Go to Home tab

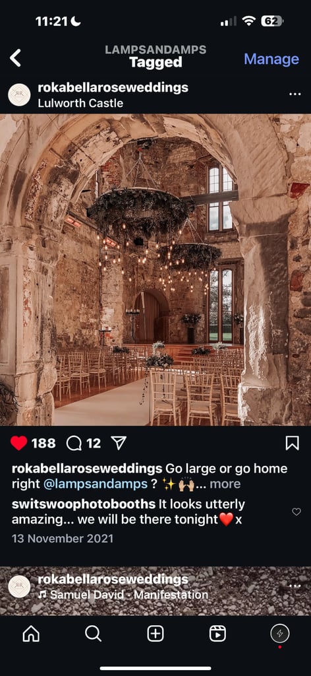point(31,633)
